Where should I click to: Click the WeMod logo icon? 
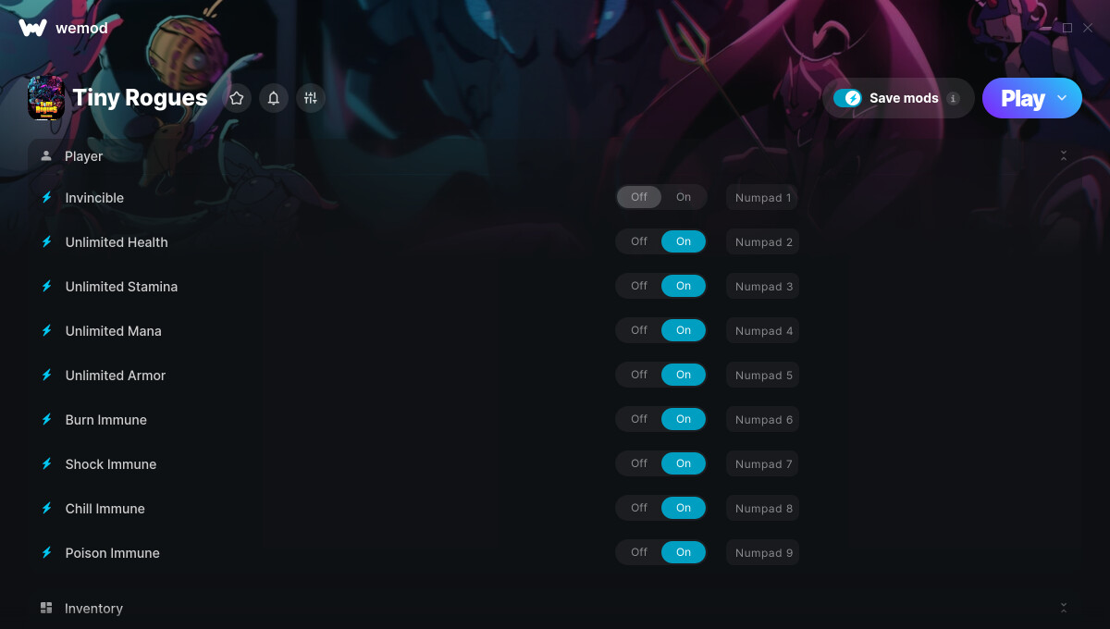click(x=32, y=28)
